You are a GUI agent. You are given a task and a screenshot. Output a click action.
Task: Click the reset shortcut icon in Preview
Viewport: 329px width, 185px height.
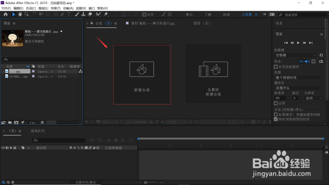click(321, 55)
